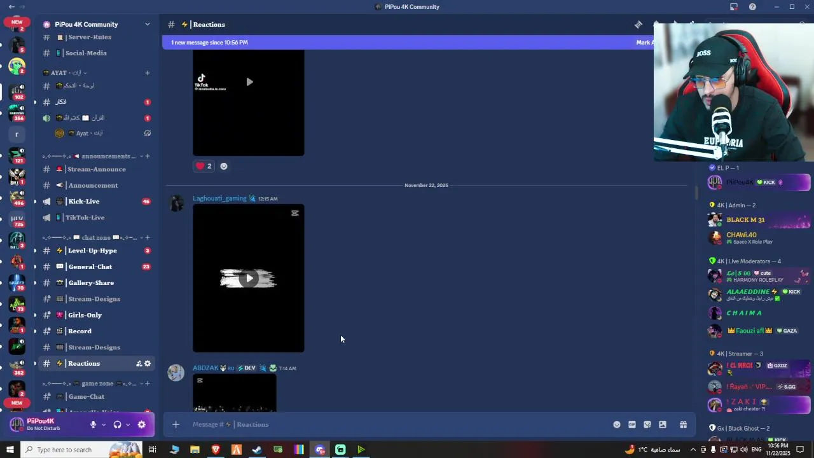The image size is (814, 458).
Task: Click ABDZAK username in chat
Action: (x=205, y=368)
